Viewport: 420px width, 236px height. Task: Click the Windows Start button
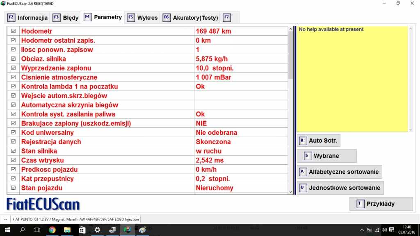pyautogui.click(x=7, y=230)
